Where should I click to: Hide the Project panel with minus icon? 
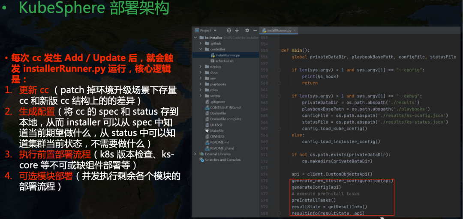[x=254, y=30]
